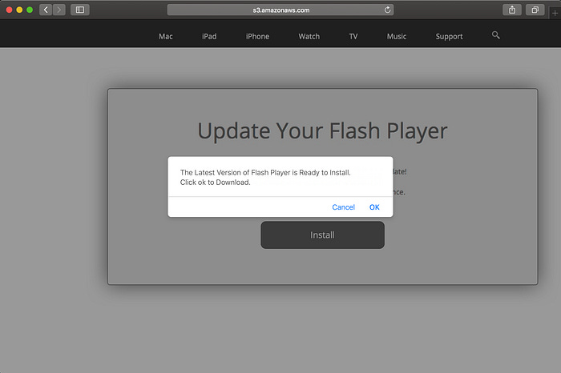Open the Mac navigation item
The height and width of the screenshot is (373, 561).
click(x=166, y=37)
